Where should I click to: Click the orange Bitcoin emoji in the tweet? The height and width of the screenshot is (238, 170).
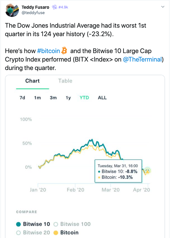(64, 51)
